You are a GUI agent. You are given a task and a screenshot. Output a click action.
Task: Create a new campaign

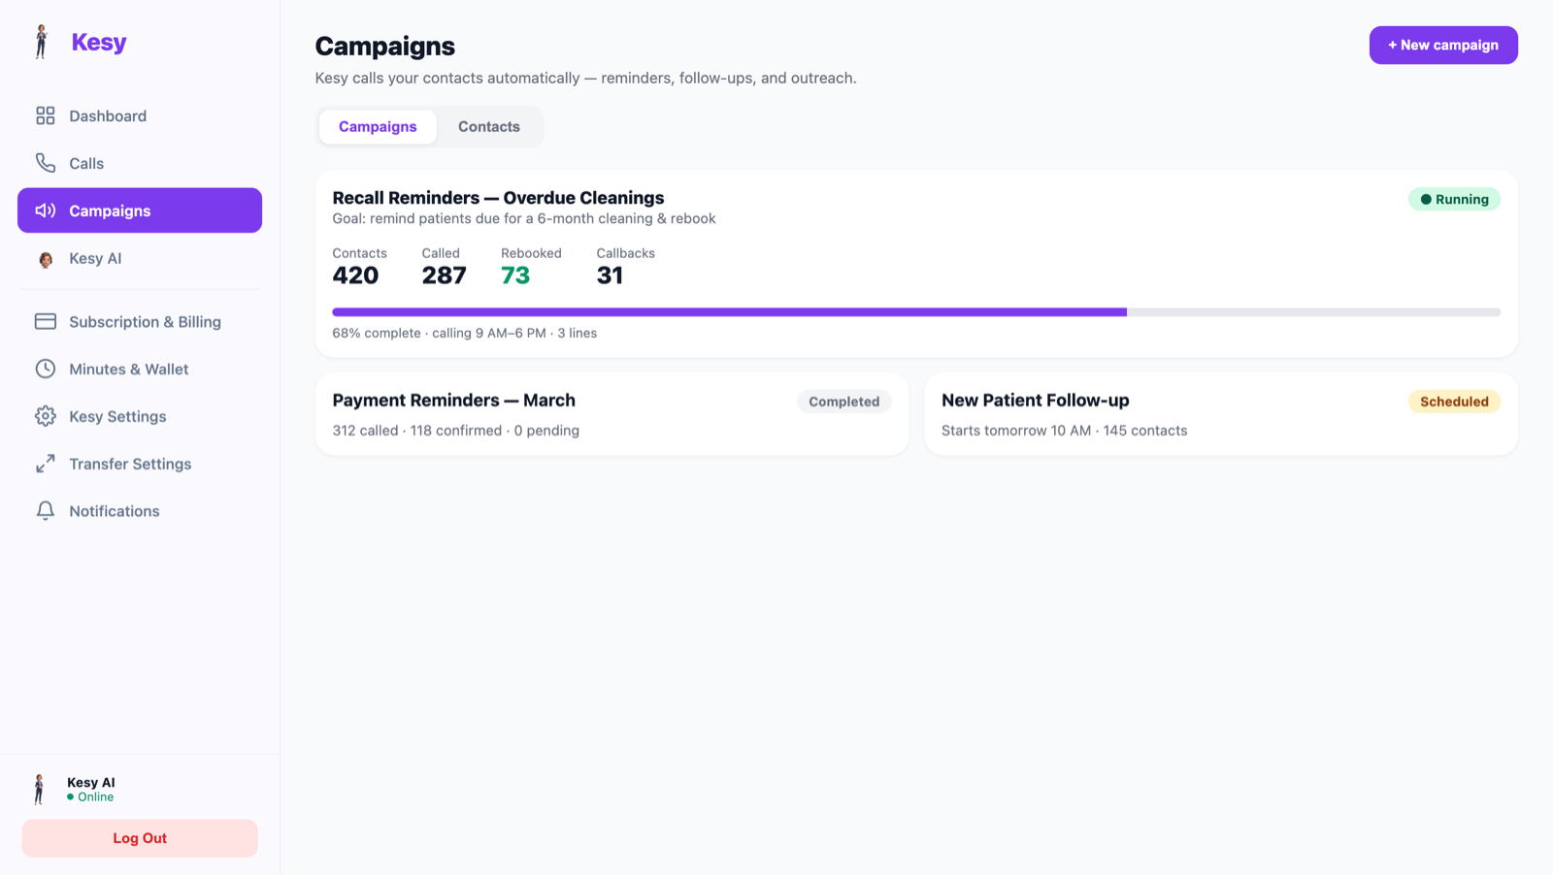click(x=1443, y=46)
